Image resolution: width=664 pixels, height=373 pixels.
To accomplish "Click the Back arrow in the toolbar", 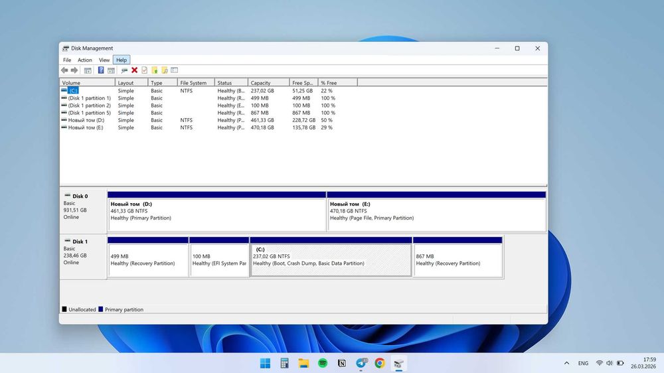I will pyautogui.click(x=64, y=70).
